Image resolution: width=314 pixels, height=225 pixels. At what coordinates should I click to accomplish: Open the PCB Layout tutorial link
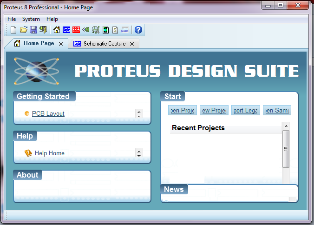click(x=48, y=113)
